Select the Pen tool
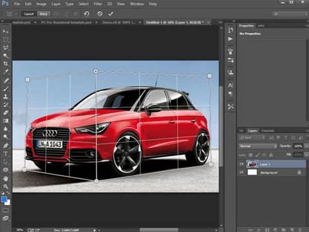This screenshot has width=309, height=232. pos(5,146)
